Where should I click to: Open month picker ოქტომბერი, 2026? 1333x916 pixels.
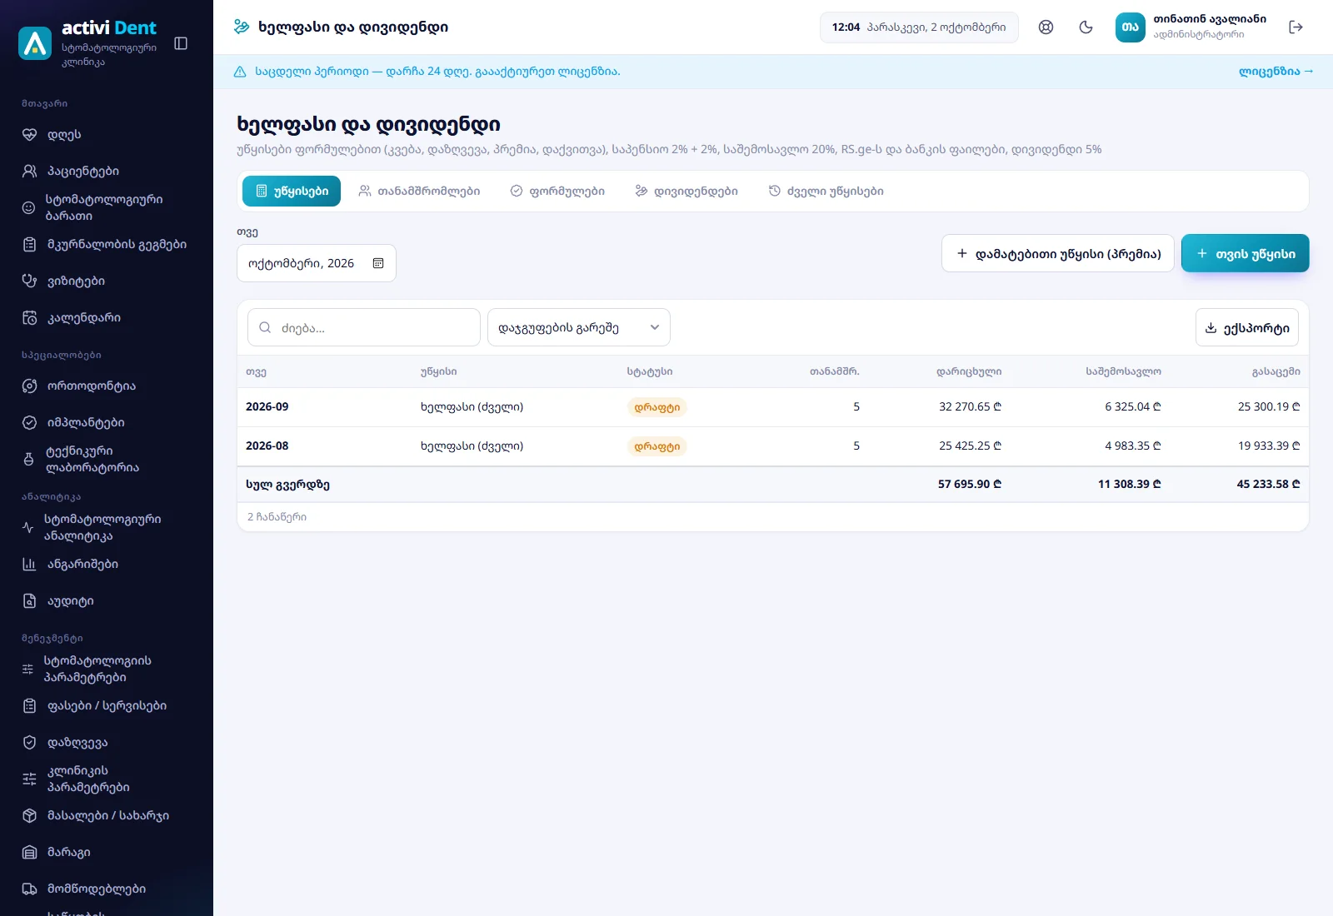pos(317,263)
